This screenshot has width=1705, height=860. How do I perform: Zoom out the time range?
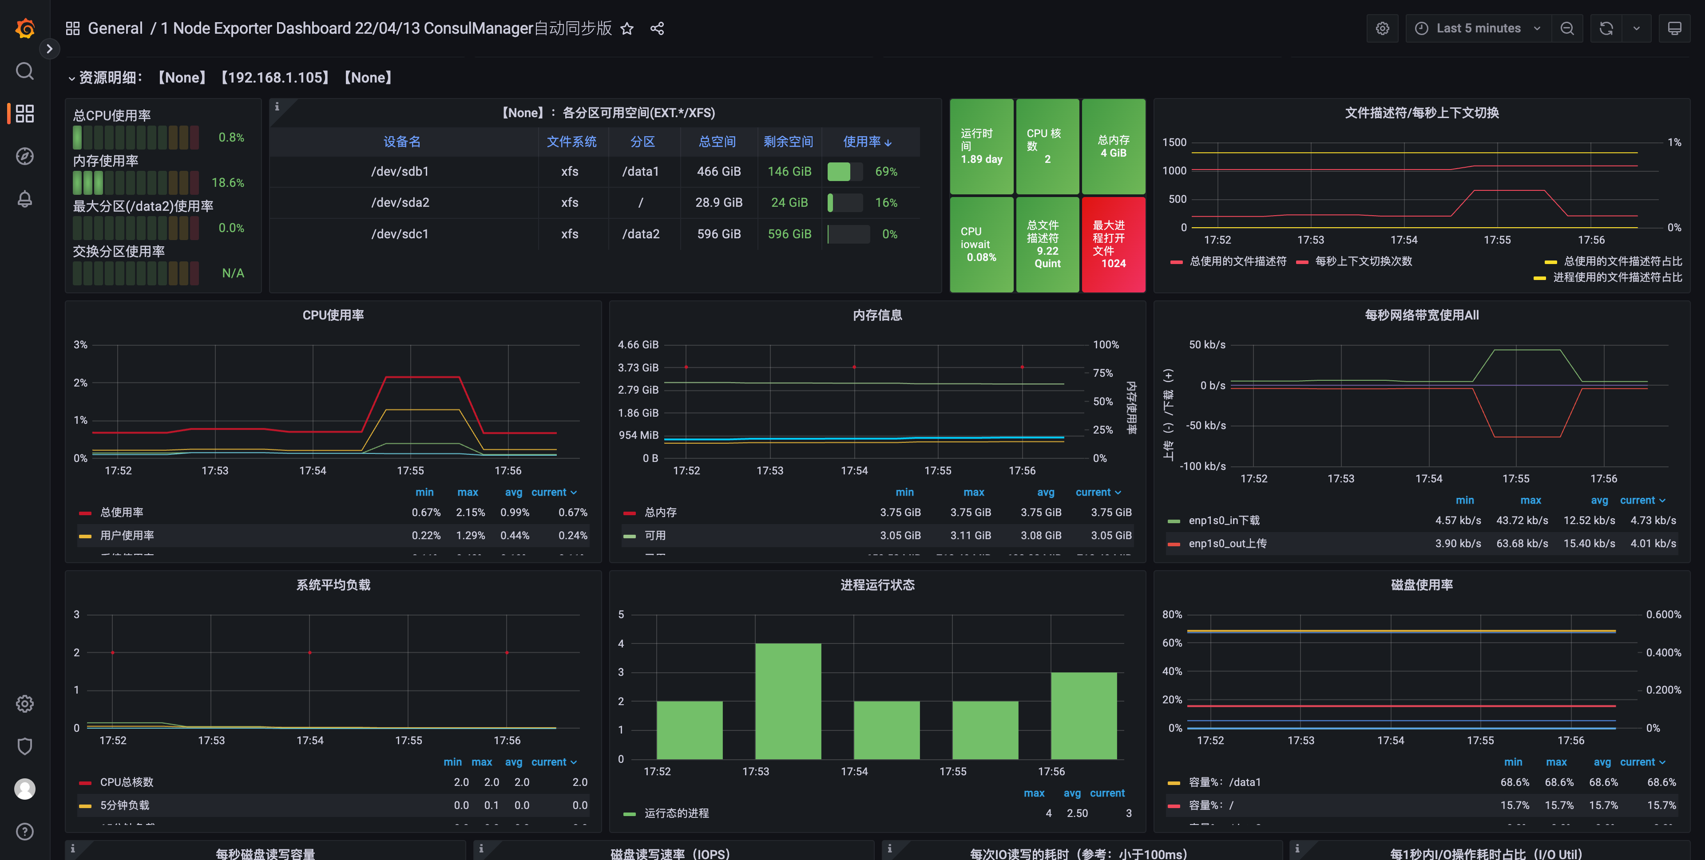(x=1566, y=28)
